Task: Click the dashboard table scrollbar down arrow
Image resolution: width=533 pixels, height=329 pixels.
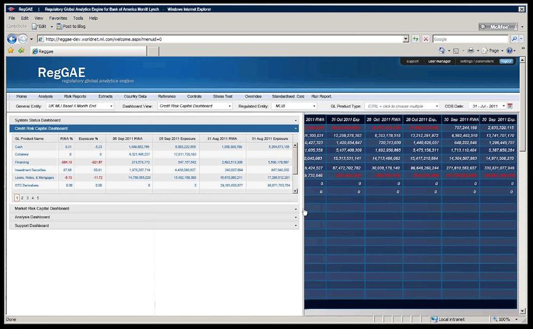Action: point(295,191)
